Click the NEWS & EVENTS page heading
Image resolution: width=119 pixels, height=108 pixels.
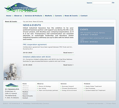32,25
